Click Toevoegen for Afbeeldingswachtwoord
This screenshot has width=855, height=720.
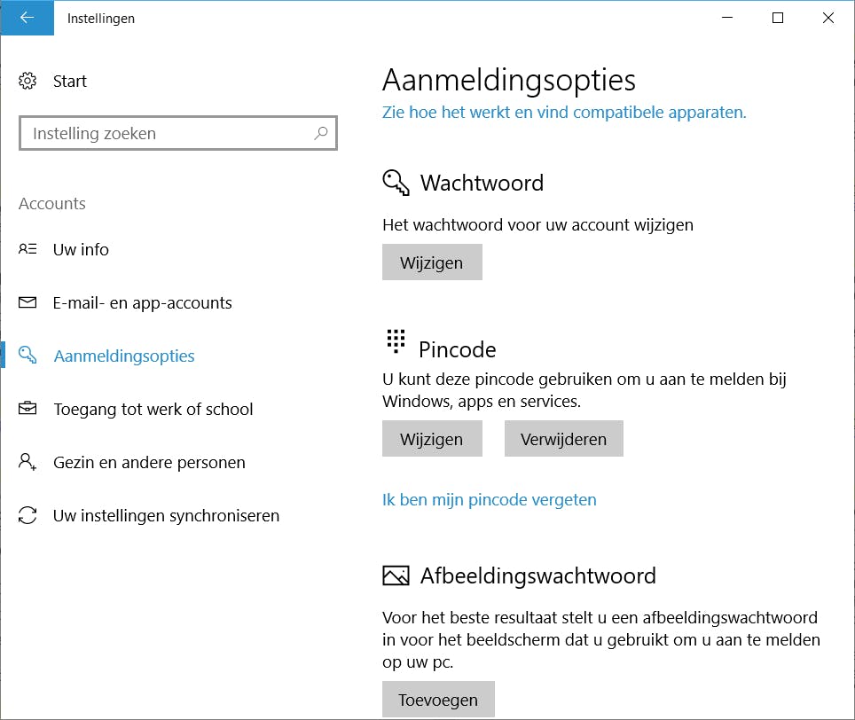[438, 700]
